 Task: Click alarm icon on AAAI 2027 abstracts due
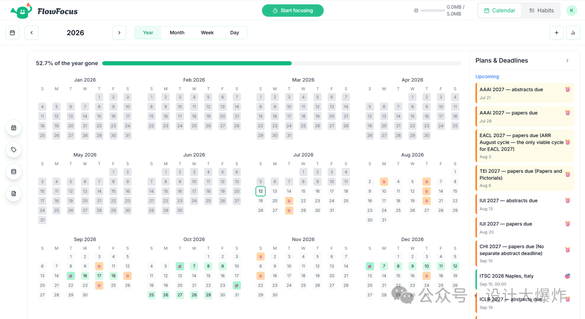tap(568, 89)
